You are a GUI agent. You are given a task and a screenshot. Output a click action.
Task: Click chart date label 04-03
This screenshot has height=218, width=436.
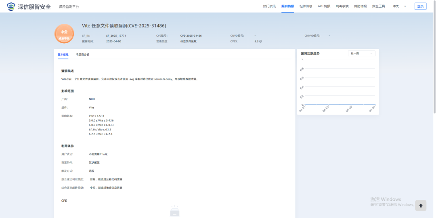[x=326, y=109]
